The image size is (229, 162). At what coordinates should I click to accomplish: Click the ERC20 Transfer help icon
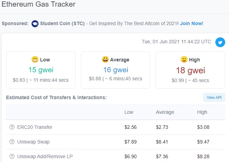(12, 127)
